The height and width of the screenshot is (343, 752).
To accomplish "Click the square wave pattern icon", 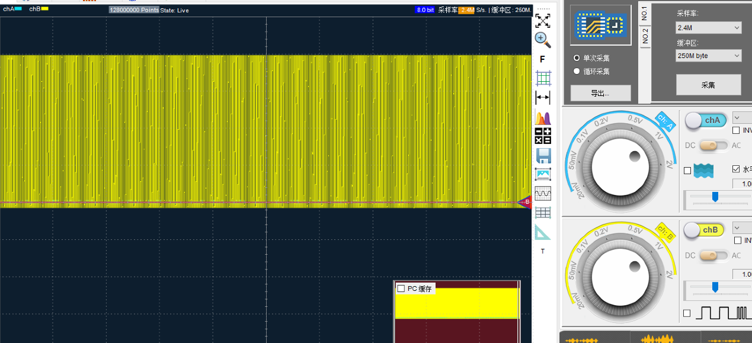I will 724,313.
